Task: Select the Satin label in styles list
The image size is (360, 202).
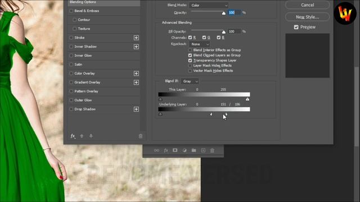Action: (78, 65)
